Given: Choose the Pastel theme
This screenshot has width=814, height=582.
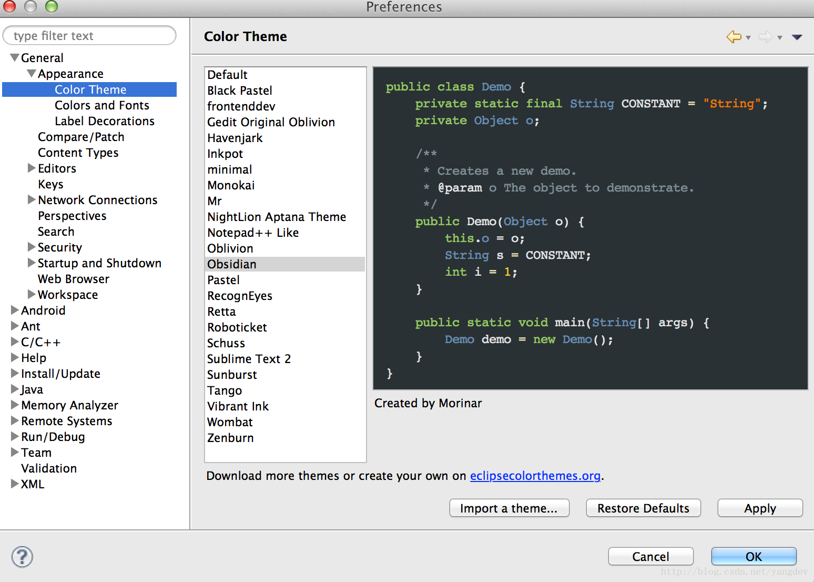Looking at the screenshot, I should point(285,280).
